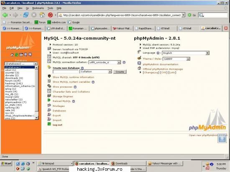Open the Storage Engines link
The image size is (230, 172).
63,96
